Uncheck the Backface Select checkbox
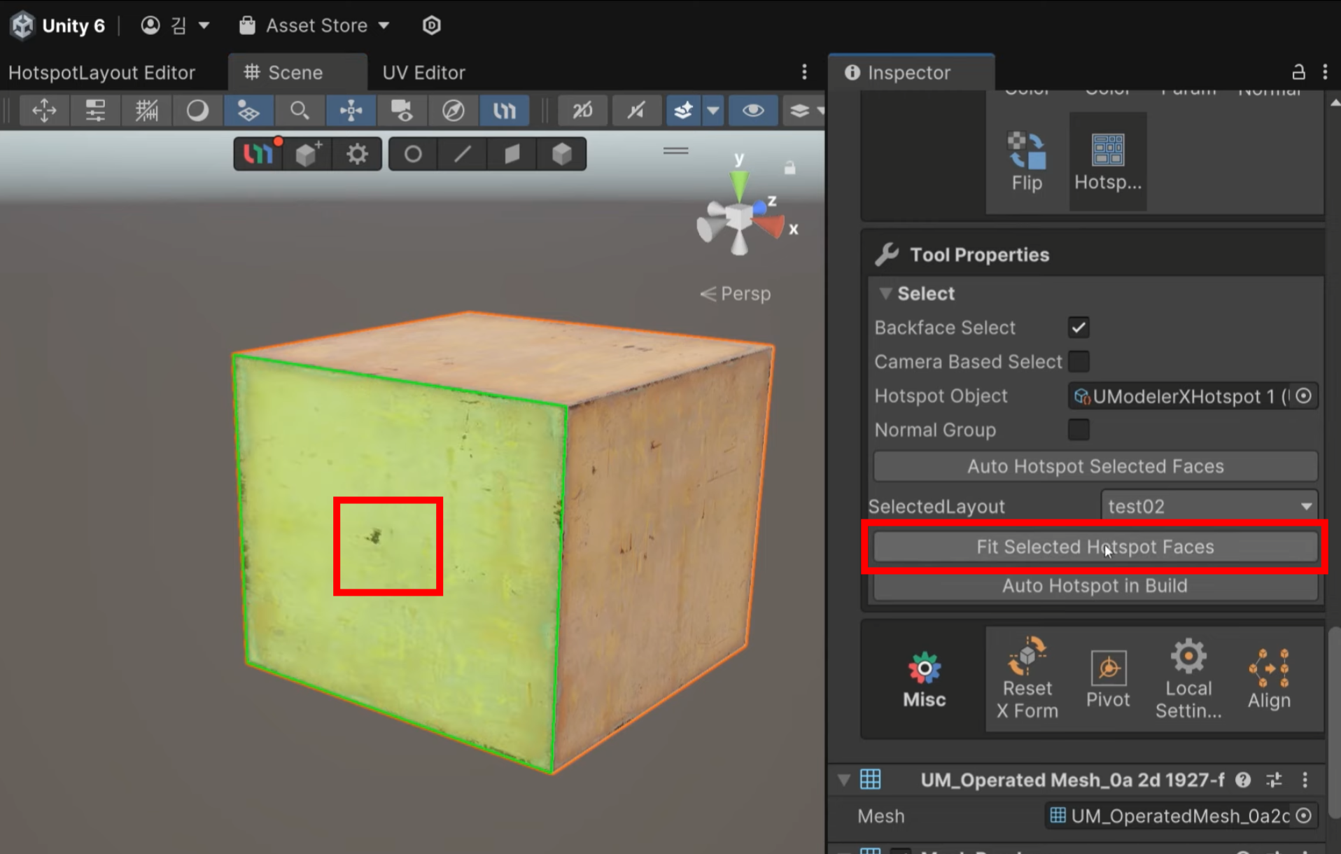 [1079, 328]
